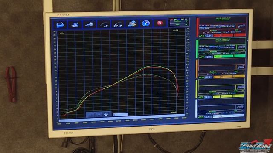Toggle the middle orange checkbox in run three
This screenshot has height=153, width=273.
[x=227, y=76]
